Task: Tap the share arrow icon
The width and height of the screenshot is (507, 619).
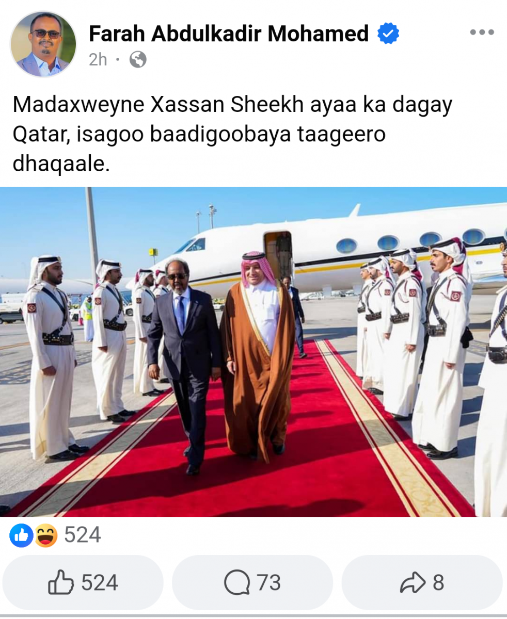Action: click(x=413, y=583)
